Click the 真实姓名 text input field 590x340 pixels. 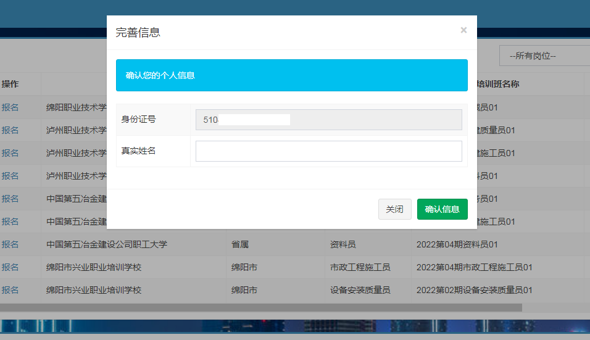(x=328, y=151)
